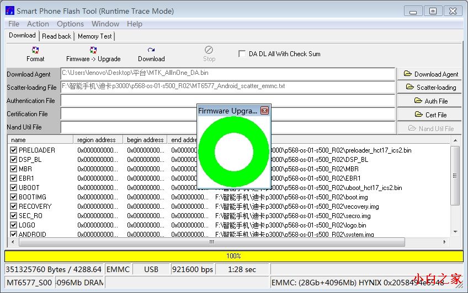Screen dimensions: 468x293
Task: Uncheck the SEC_RO partition
Action: (x=13, y=215)
